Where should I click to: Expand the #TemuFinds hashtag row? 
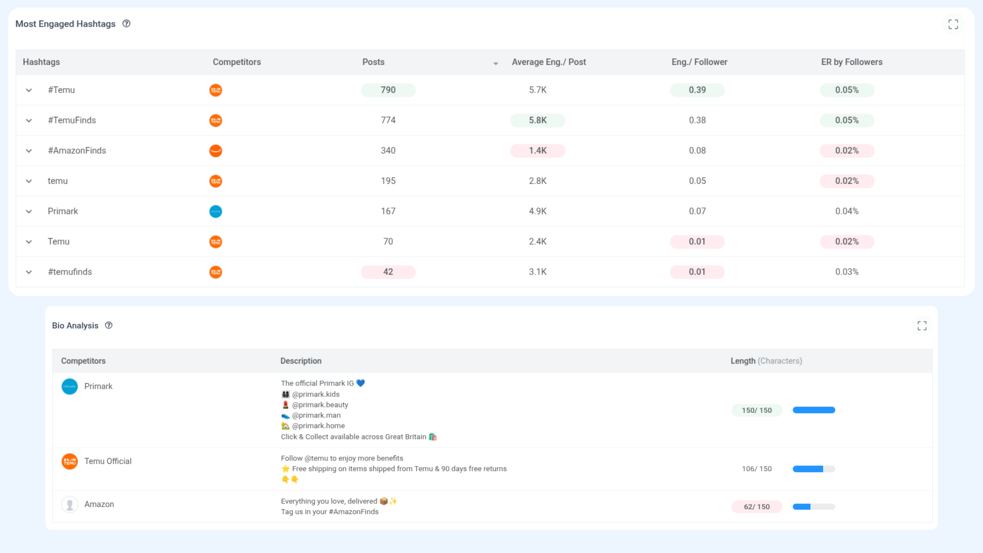point(29,120)
